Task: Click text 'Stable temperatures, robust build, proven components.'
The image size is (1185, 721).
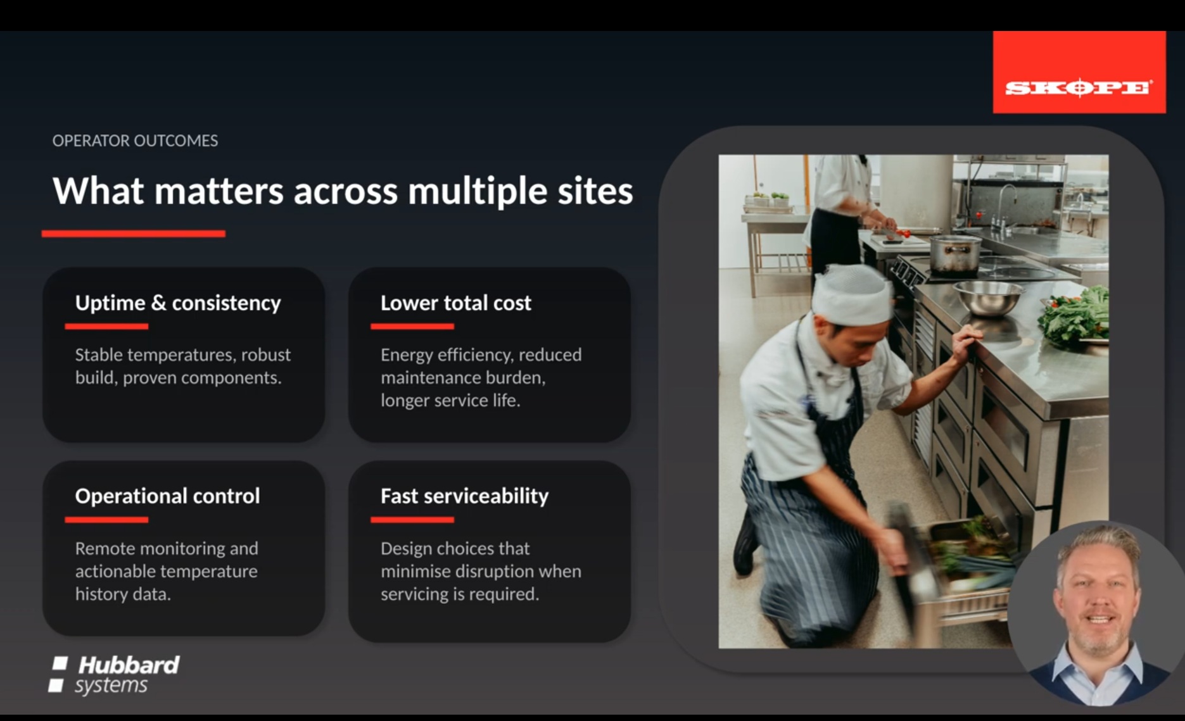Action: [183, 366]
